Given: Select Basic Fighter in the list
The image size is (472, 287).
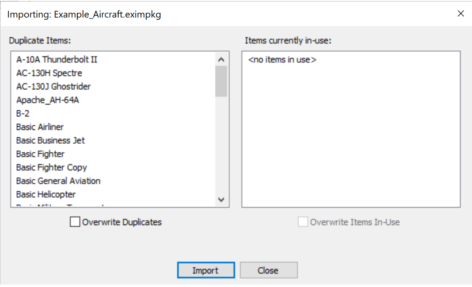Looking at the screenshot, I should pos(40,154).
